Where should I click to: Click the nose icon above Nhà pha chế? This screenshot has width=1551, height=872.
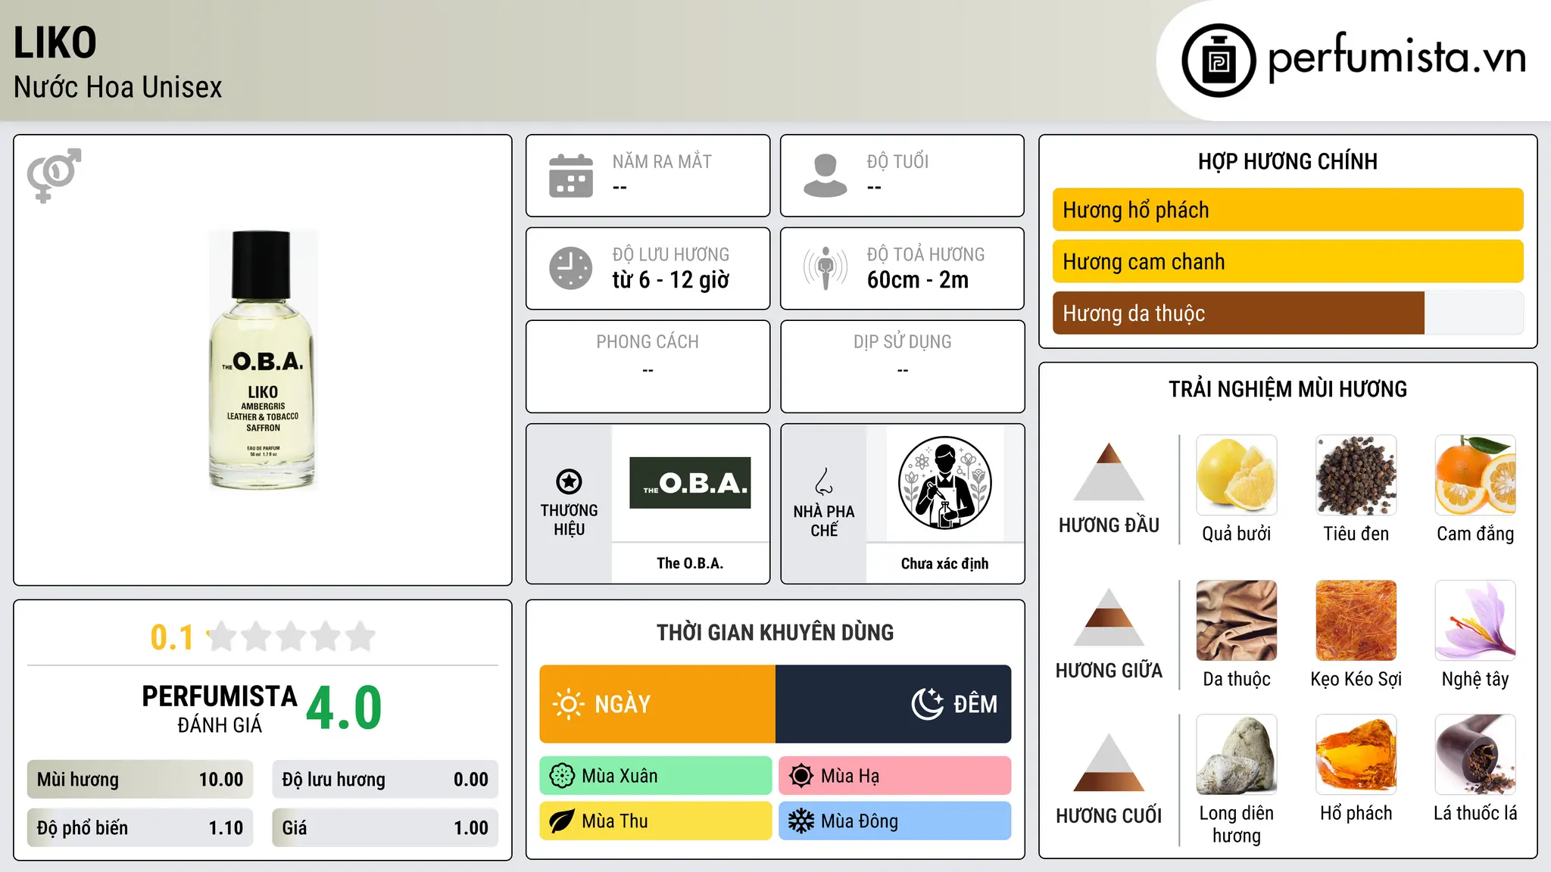click(x=824, y=481)
